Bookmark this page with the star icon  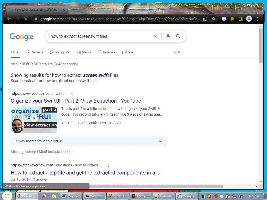click(x=214, y=19)
